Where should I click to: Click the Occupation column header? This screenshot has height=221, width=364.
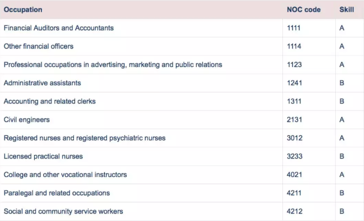[23, 10]
